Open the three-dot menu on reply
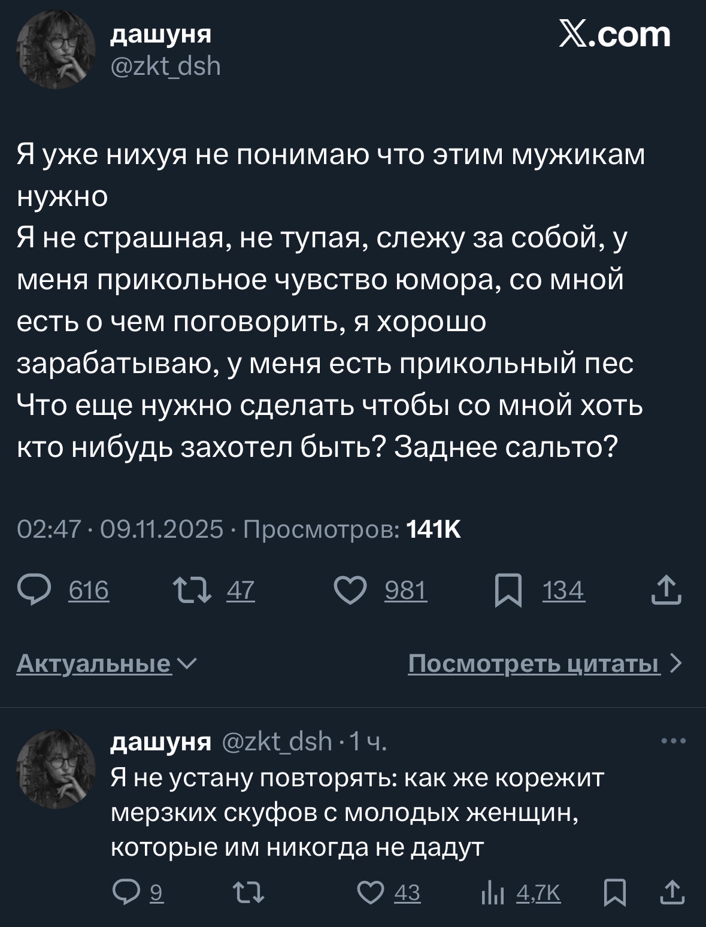The image size is (706, 927). click(x=674, y=741)
